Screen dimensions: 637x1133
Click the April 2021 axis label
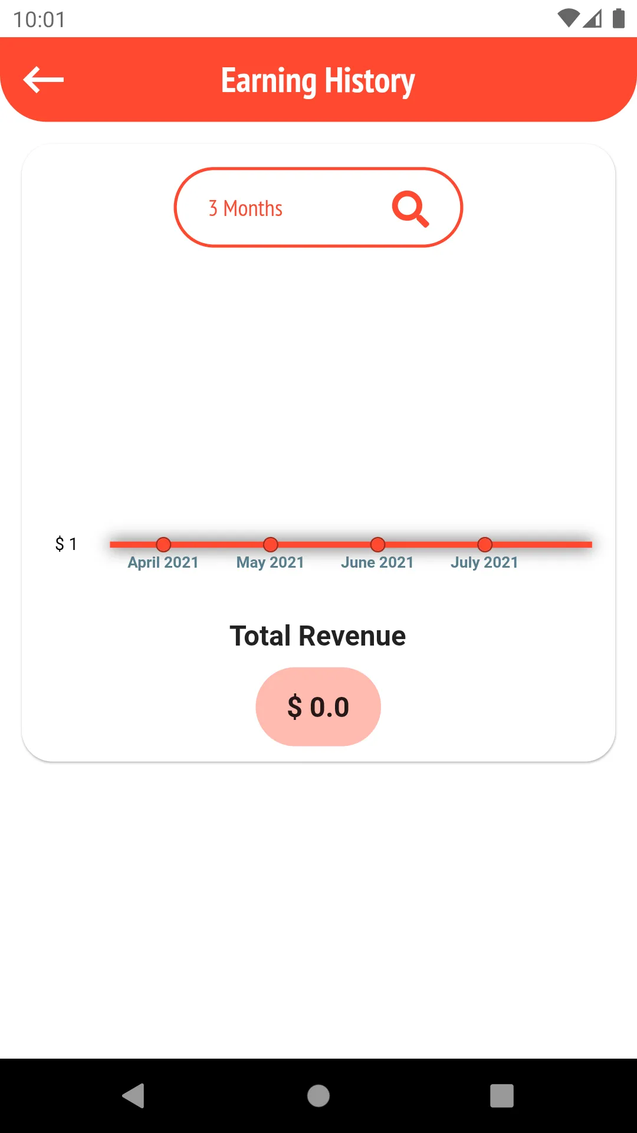point(163,562)
